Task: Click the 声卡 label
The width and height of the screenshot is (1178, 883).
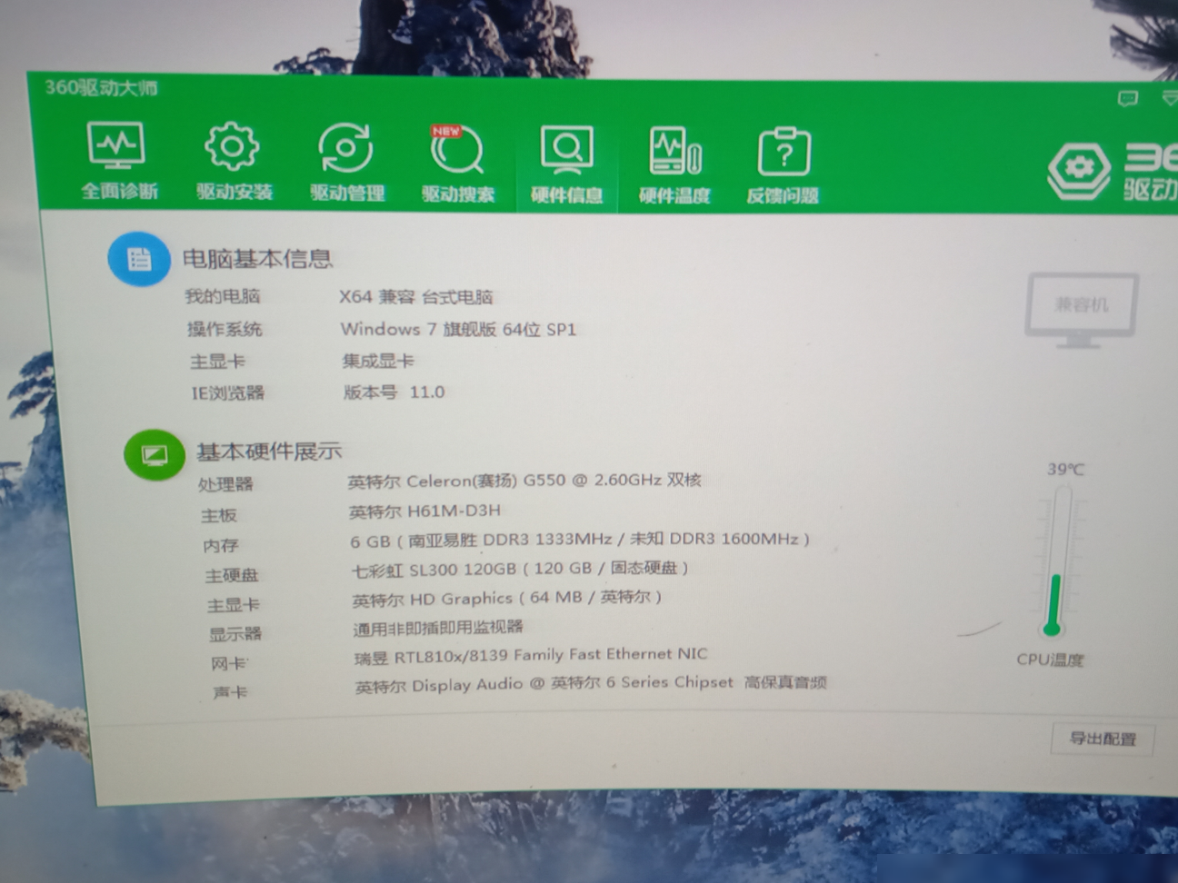Action: point(230,693)
